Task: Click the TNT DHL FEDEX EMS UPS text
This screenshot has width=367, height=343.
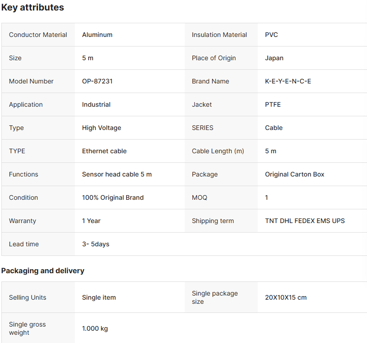Action: click(305, 221)
